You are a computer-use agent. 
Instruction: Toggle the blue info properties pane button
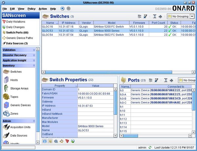tap(45, 141)
